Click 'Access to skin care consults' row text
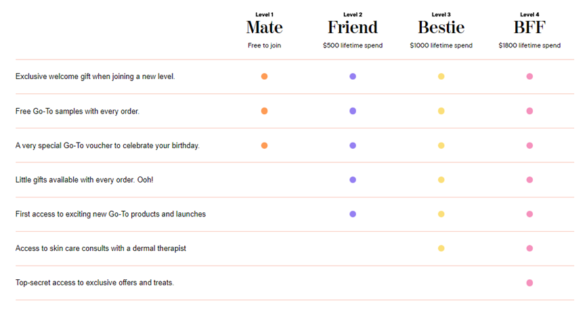The width and height of the screenshot is (587, 309). (x=101, y=248)
